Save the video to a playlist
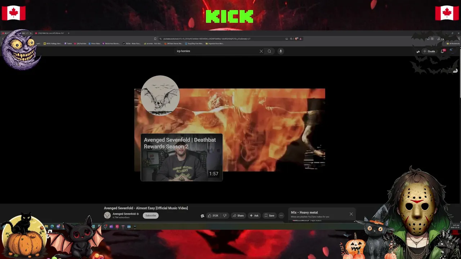 click(269, 215)
